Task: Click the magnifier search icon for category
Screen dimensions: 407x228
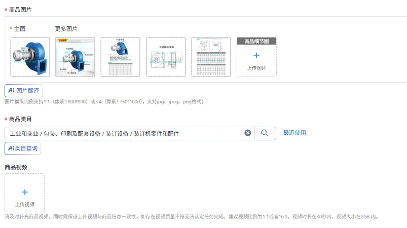Action: tap(265, 133)
